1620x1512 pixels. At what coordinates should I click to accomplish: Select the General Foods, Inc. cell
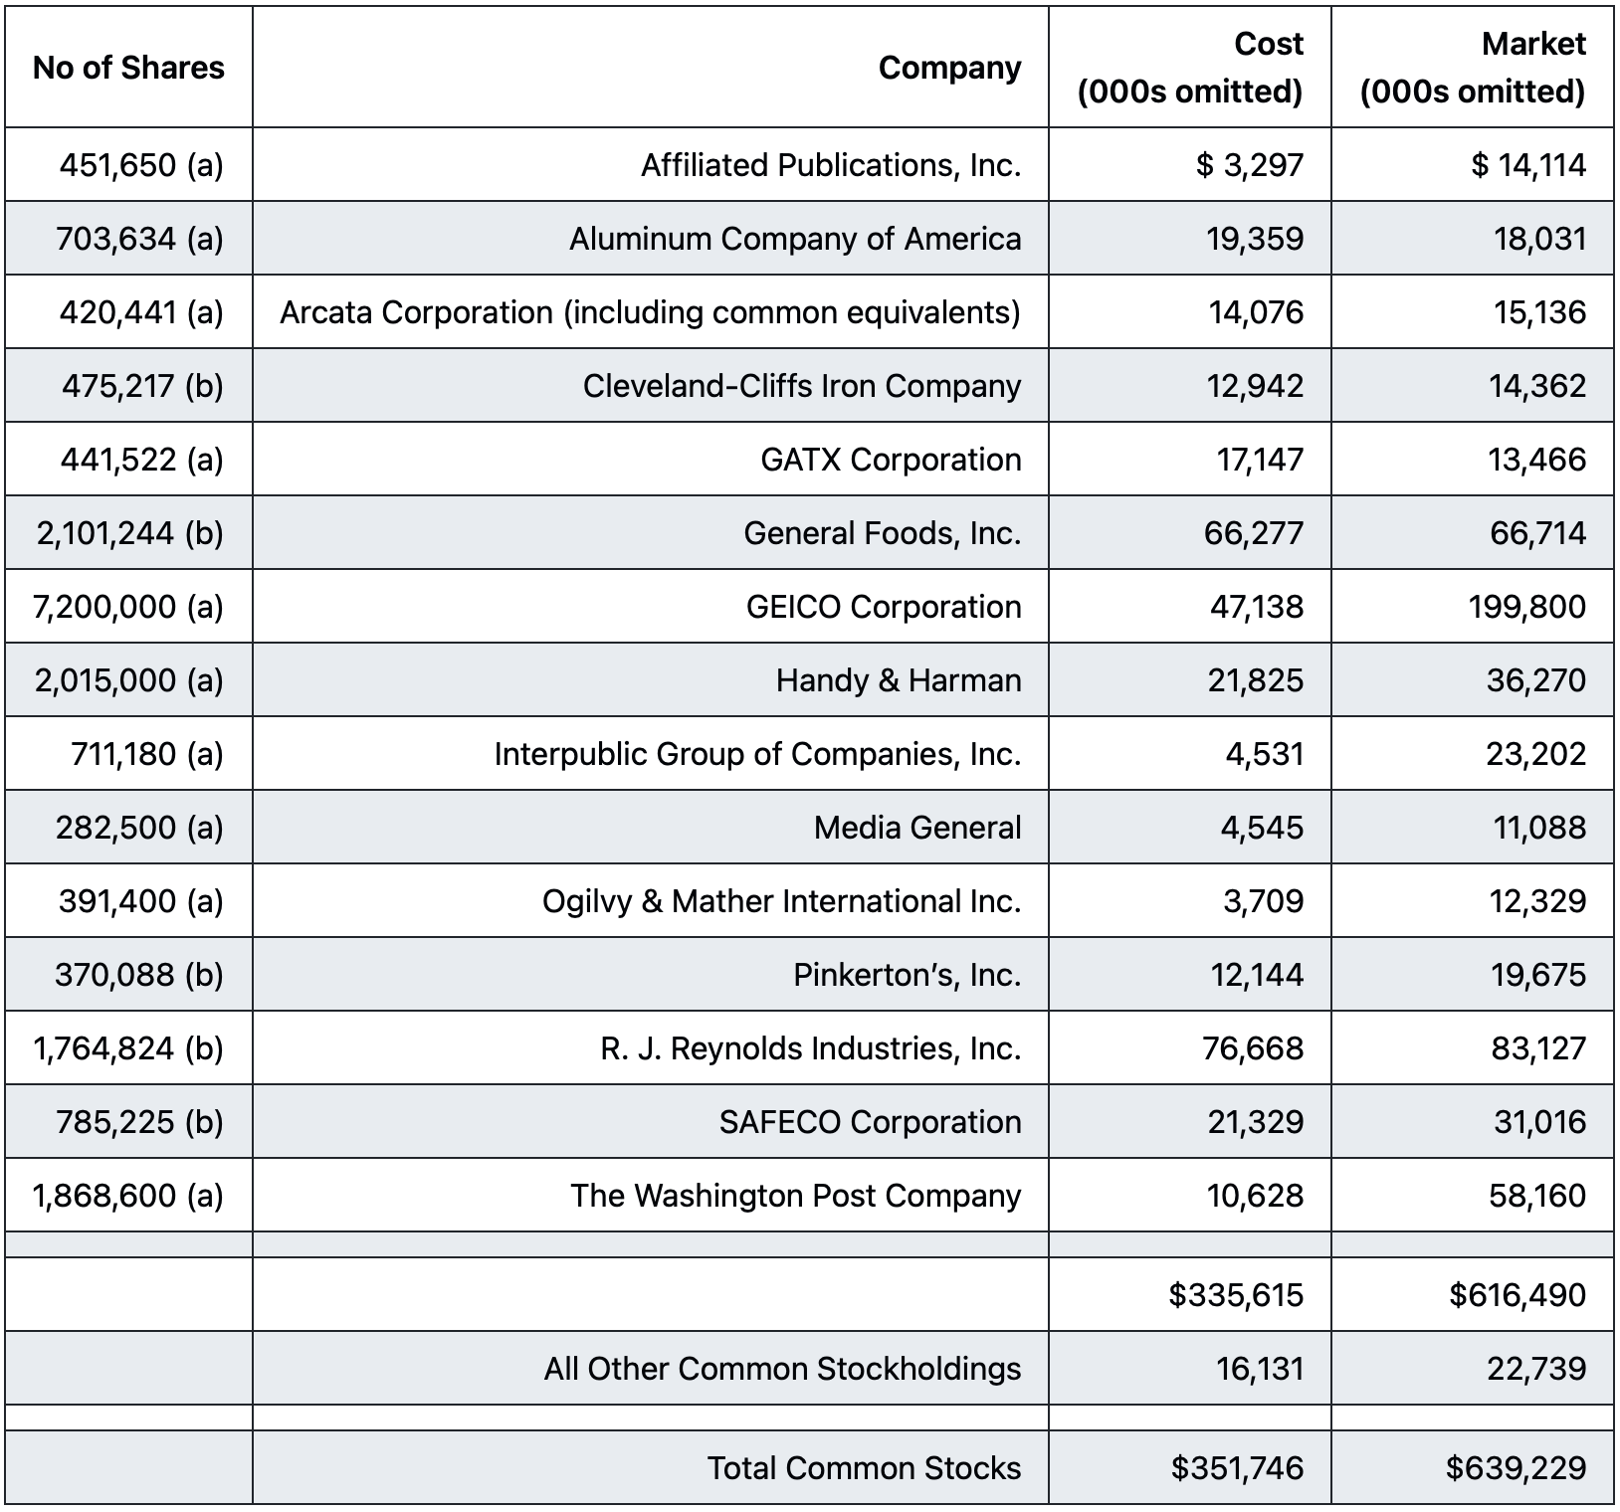[x=651, y=533]
